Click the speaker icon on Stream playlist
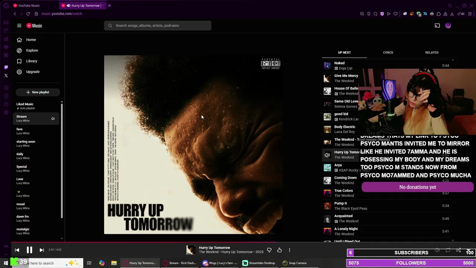Viewport: 476px width, 268px height. point(53,119)
